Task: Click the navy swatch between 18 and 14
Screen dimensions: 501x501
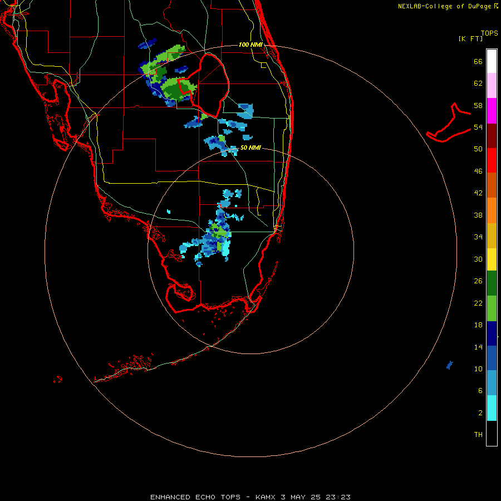Action: tap(492, 333)
